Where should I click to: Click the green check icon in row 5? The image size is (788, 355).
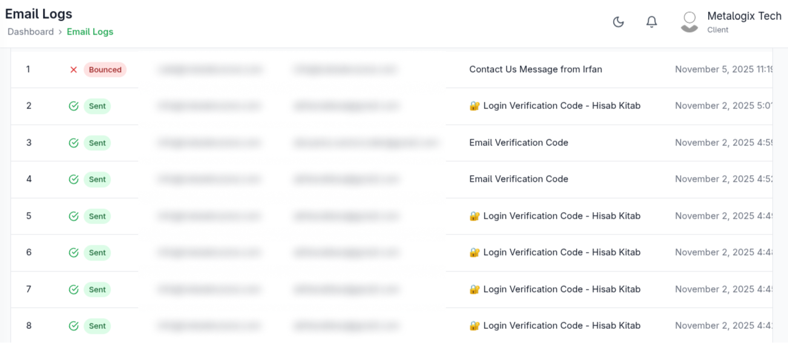tap(74, 216)
